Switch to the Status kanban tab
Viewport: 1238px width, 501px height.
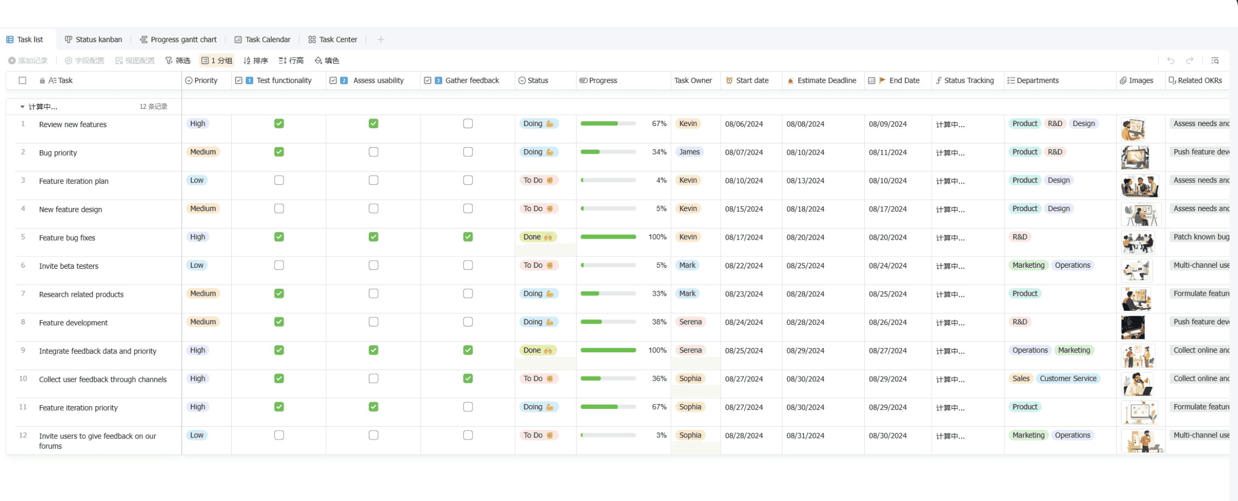[93, 39]
